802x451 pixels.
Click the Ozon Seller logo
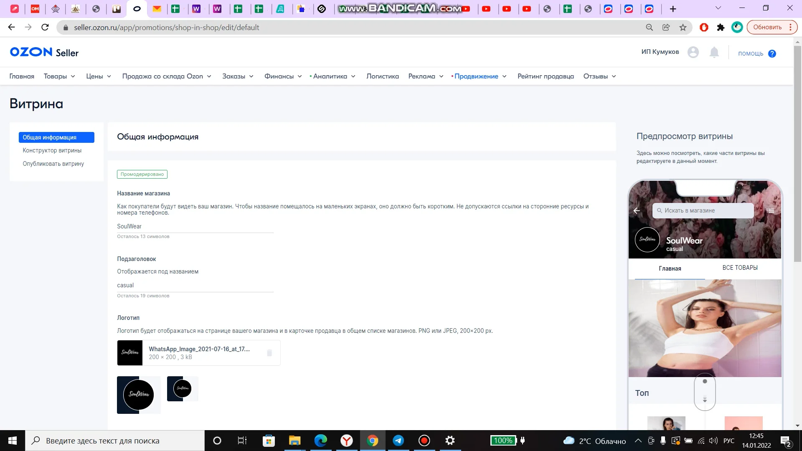pyautogui.click(x=44, y=52)
